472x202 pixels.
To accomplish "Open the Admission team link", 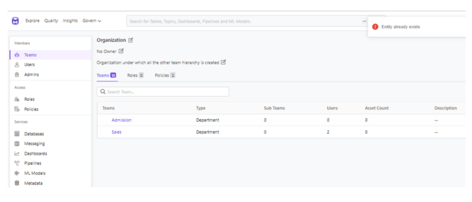I will tap(121, 120).
